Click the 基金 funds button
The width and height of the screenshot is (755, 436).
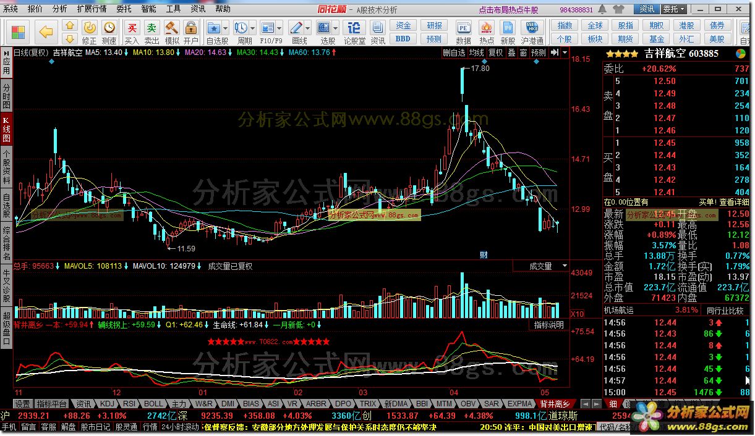pyautogui.click(x=656, y=38)
